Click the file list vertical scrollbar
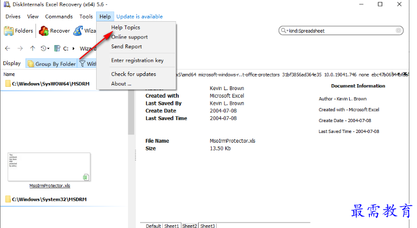 (x=131, y=112)
